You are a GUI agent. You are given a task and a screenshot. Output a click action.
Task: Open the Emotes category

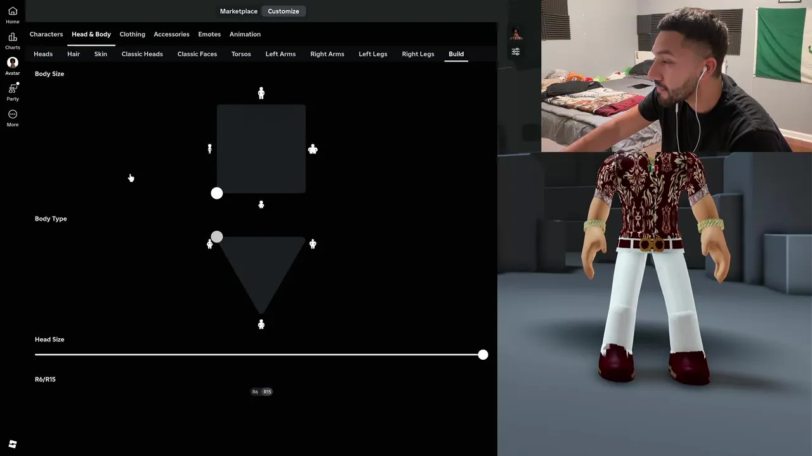pos(209,34)
